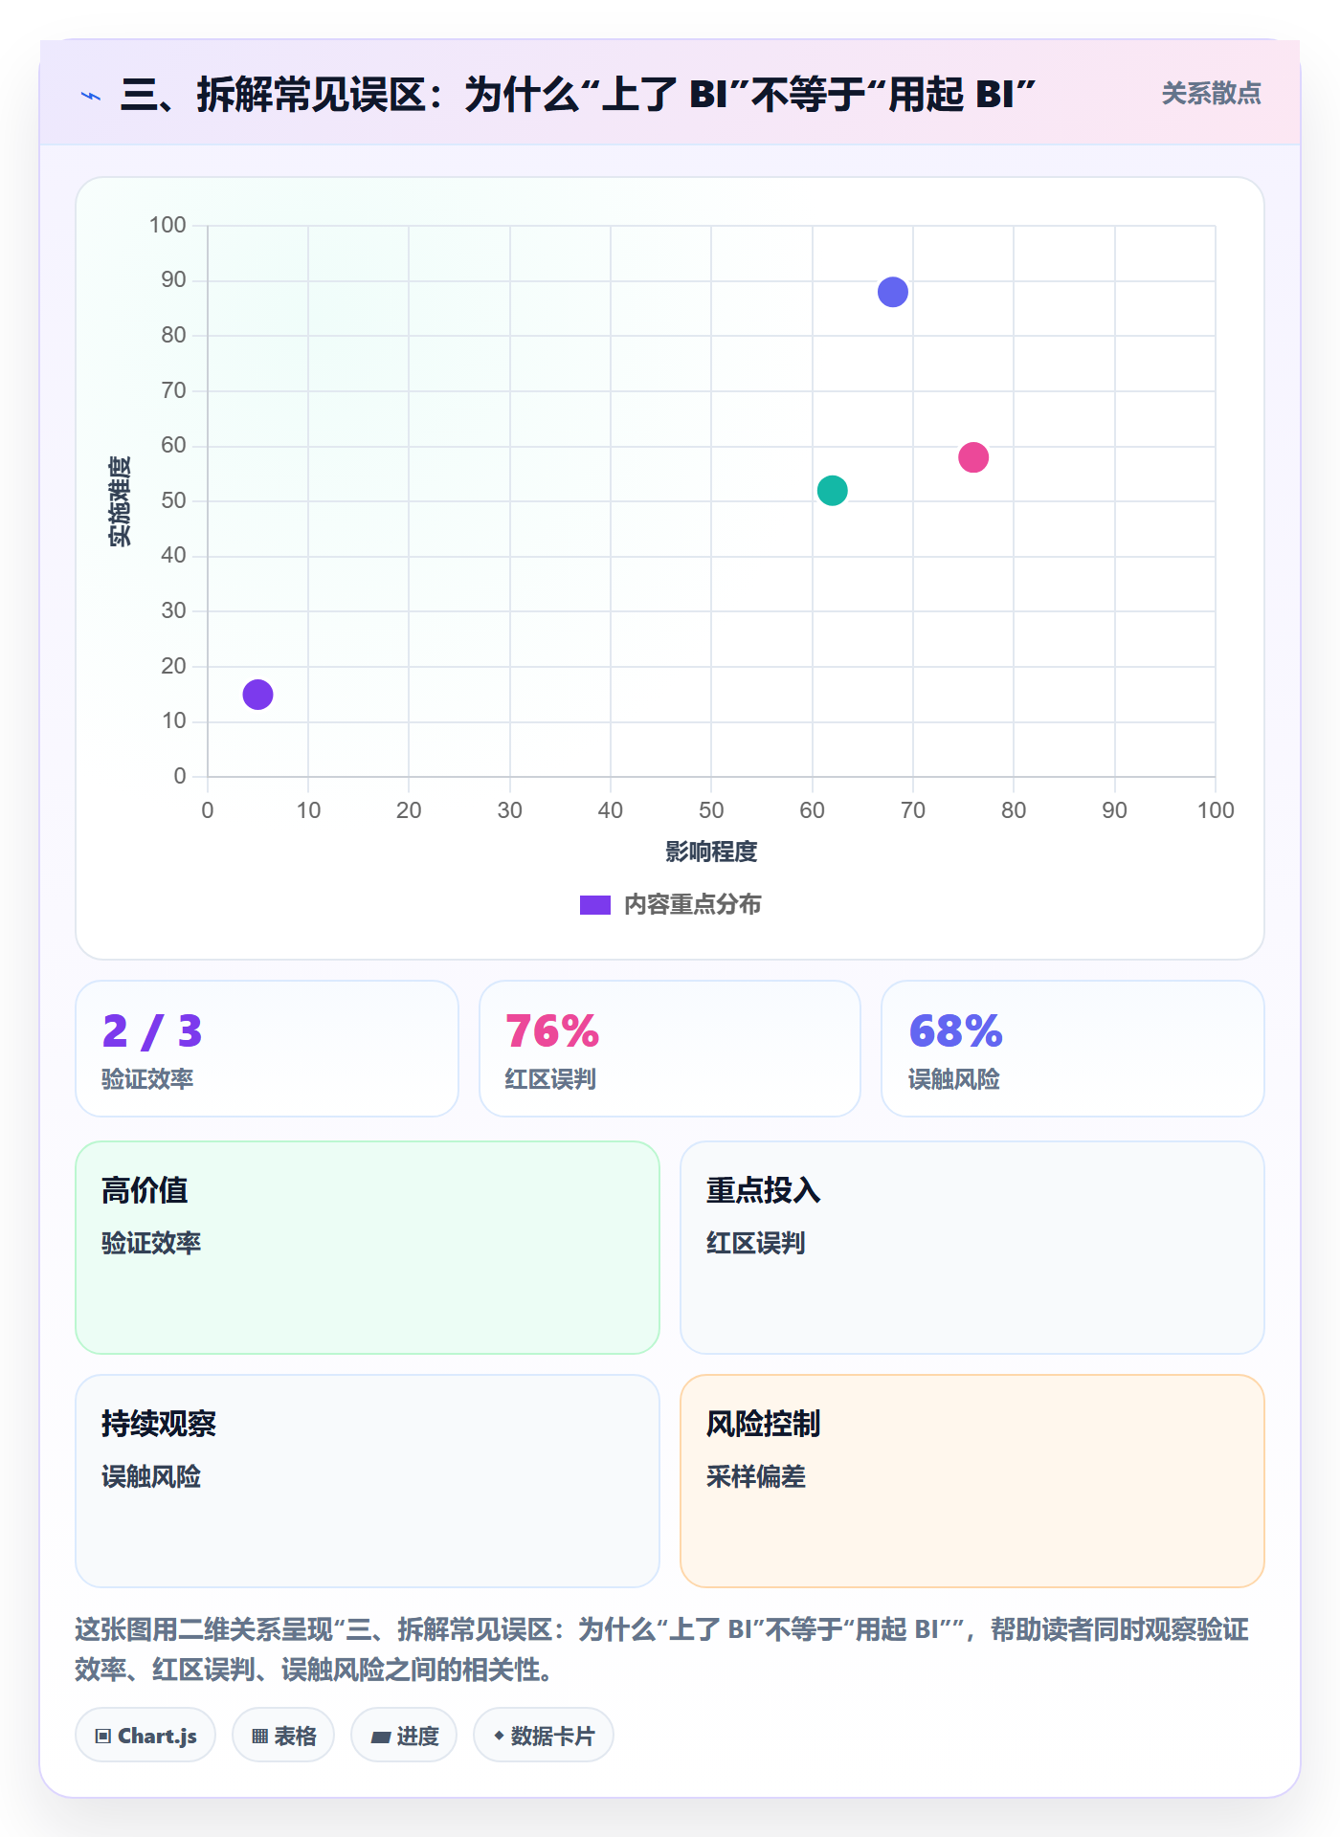Click the square icon in the Chart.js chip
Image resolution: width=1340 pixels, height=1837 pixels.
pos(103,1737)
